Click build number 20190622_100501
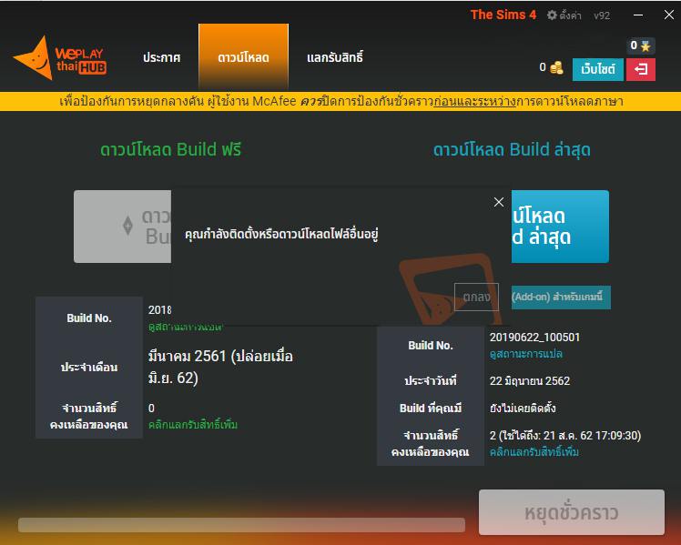Screen dimensions: 681x545 pyautogui.click(x=534, y=338)
